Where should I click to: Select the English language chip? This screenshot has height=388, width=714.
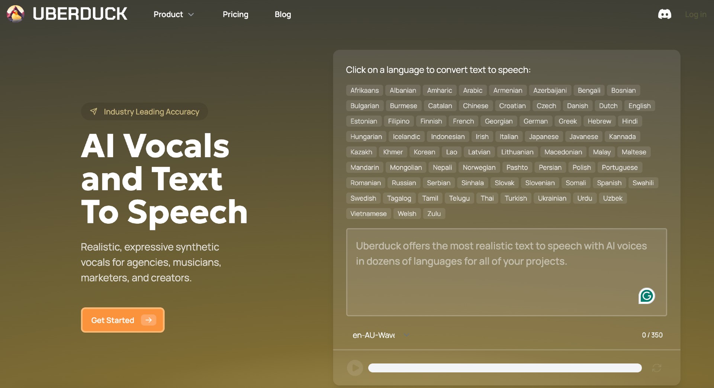pos(639,106)
